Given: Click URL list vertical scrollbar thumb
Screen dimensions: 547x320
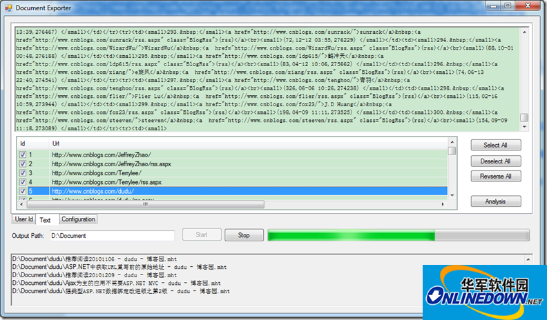Looking at the screenshot, I should click(x=452, y=151).
